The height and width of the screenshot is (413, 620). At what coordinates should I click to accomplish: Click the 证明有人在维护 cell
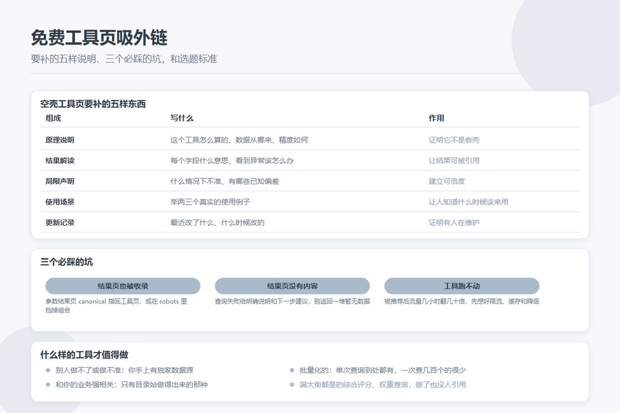point(454,223)
